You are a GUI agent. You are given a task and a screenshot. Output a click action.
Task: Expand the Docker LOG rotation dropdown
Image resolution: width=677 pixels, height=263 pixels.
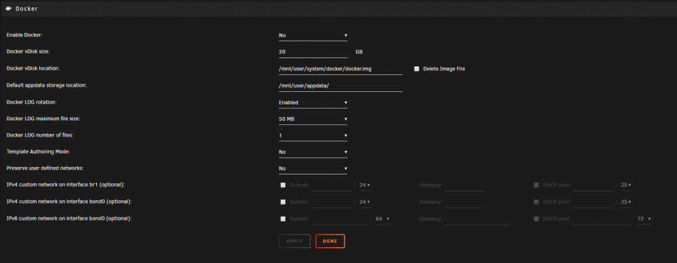point(313,103)
